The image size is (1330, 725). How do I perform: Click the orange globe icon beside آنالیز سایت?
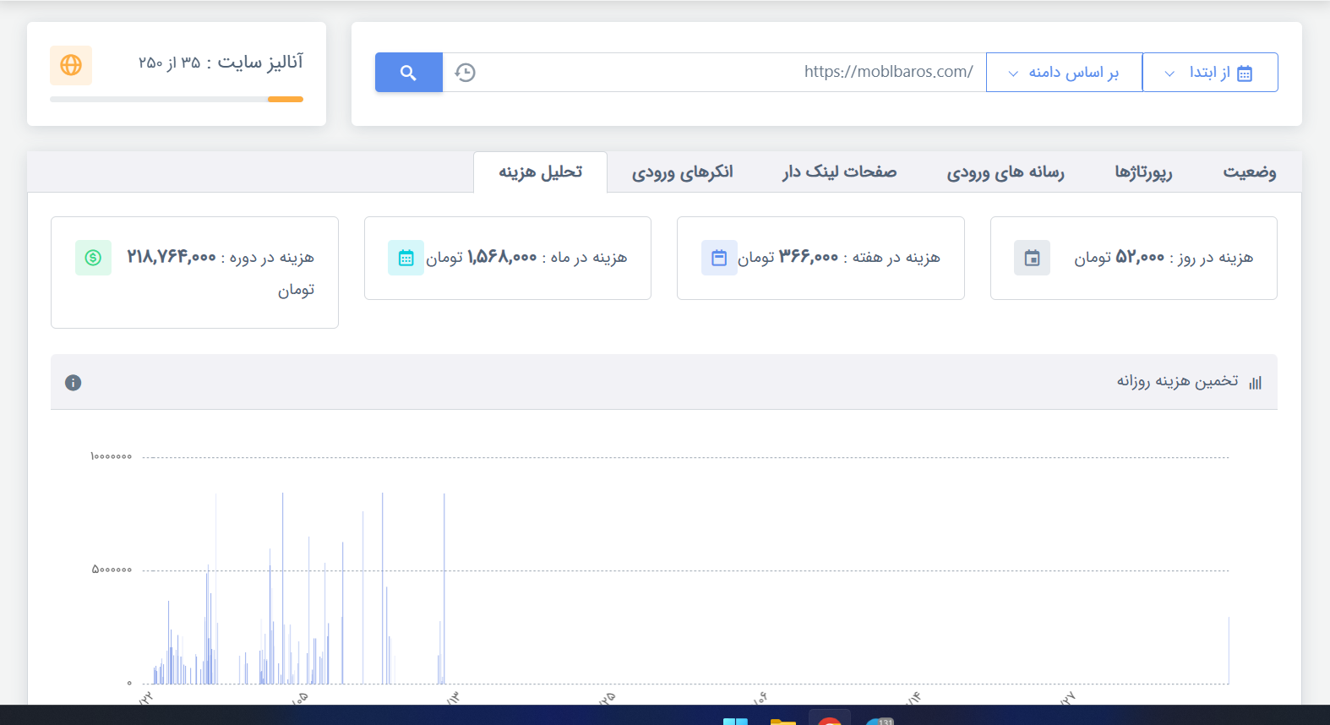point(71,65)
